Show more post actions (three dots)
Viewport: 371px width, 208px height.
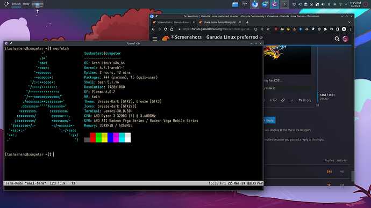point(291,100)
